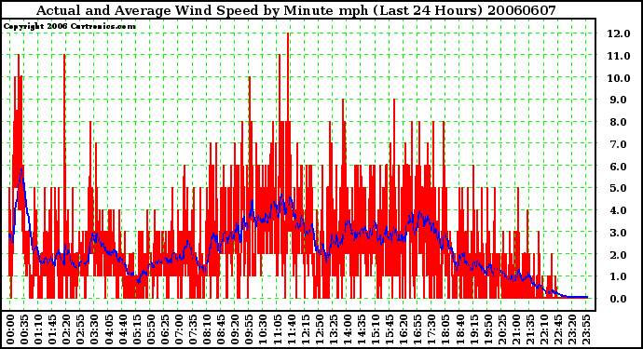Screen dimensions: 643x349
Task: Click the 6.0 y-axis label
Action: 619,167
